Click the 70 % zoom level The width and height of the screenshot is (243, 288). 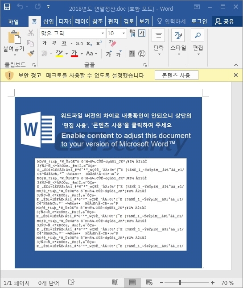pyautogui.click(x=227, y=283)
